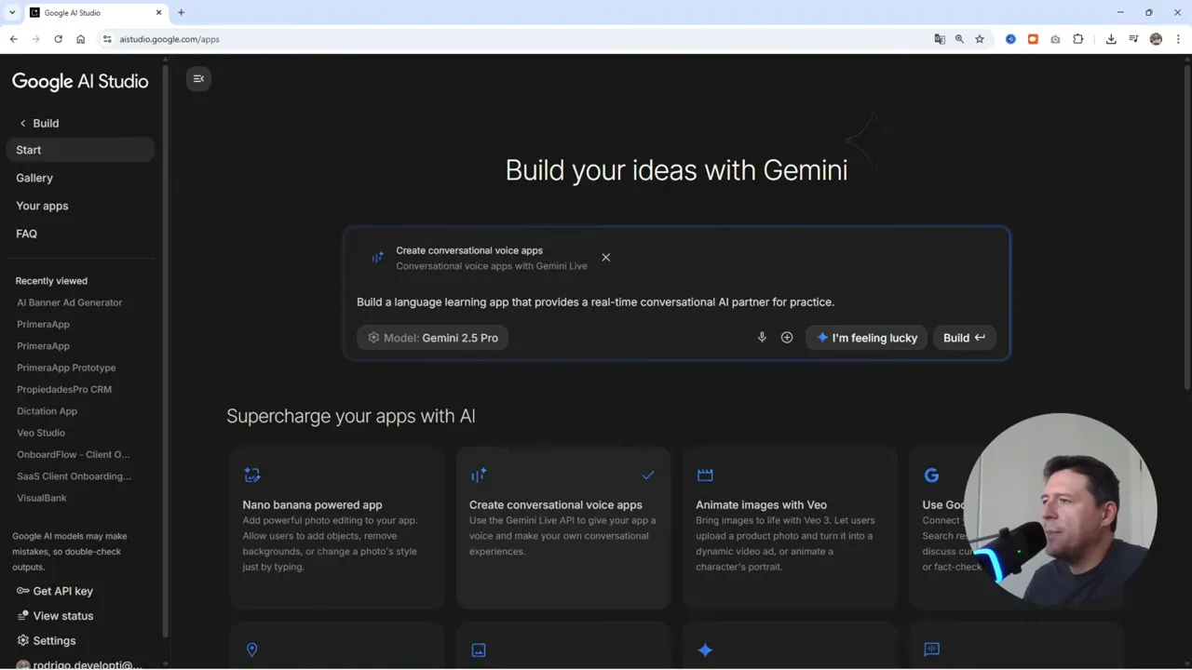1192x670 pixels.
Task: Click the I'm feeling lucky button
Action: point(866,337)
